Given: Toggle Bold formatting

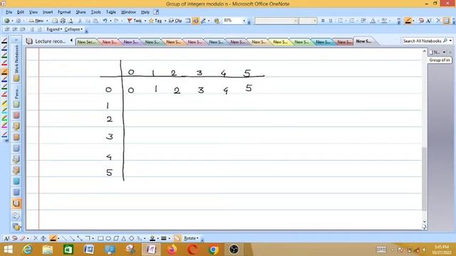Looking at the screenshot, I should point(323,21).
